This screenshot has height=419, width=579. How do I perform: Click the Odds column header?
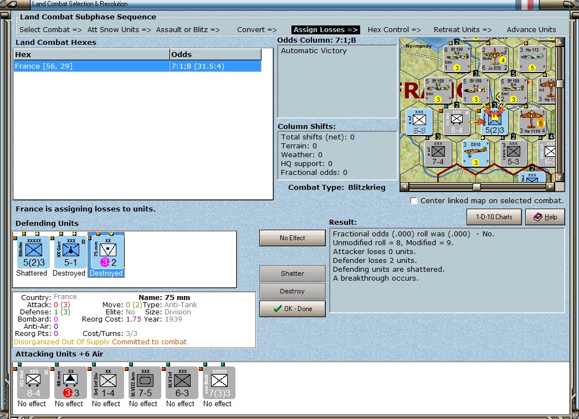(216, 55)
